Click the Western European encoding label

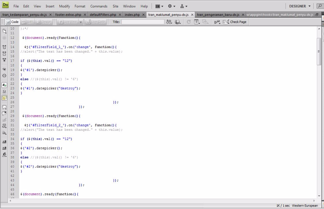coord(305,205)
